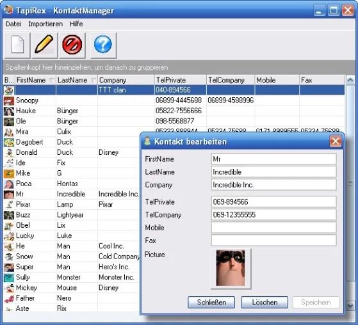358x325 pixels.
Task: Click the Löschen button
Action: point(264,302)
